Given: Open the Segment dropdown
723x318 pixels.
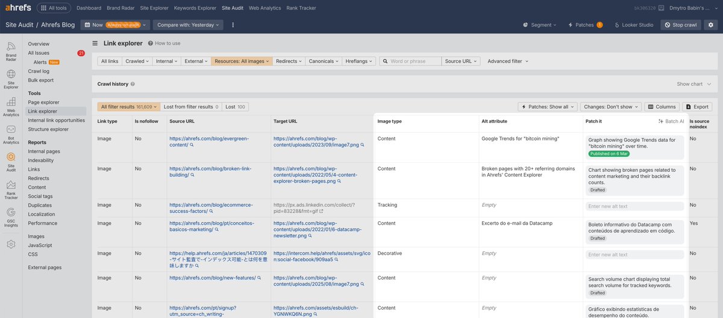Looking at the screenshot, I should tap(539, 25).
